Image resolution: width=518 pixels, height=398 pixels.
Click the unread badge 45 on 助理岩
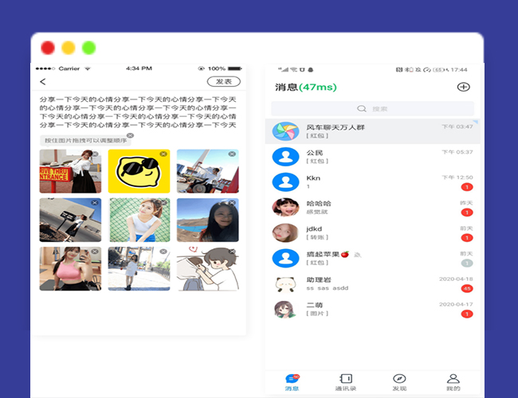[x=467, y=288]
